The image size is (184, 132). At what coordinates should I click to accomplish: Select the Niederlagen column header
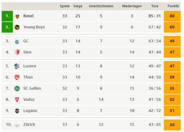point(132,6)
